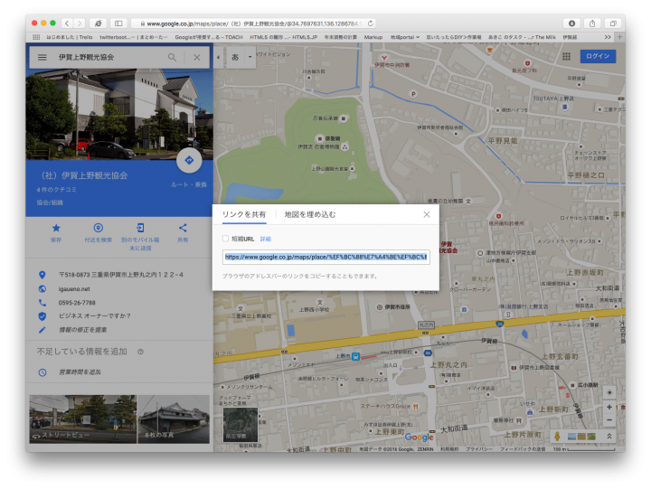The image size is (651, 489).
Task: Click the Safari address bar
Action: 253,24
